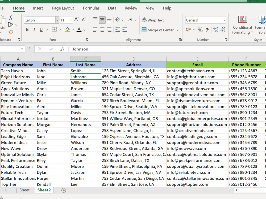Image resolution: width=266 pixels, height=199 pixels.
Task: Open the Name Box dropdown arrow
Action: tap(22, 49)
